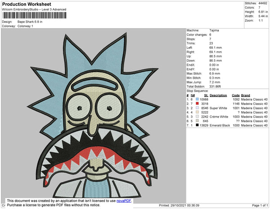Click the 'Colorway 1' value
Viewport: 270px width, 209px height.
[x=25, y=26]
